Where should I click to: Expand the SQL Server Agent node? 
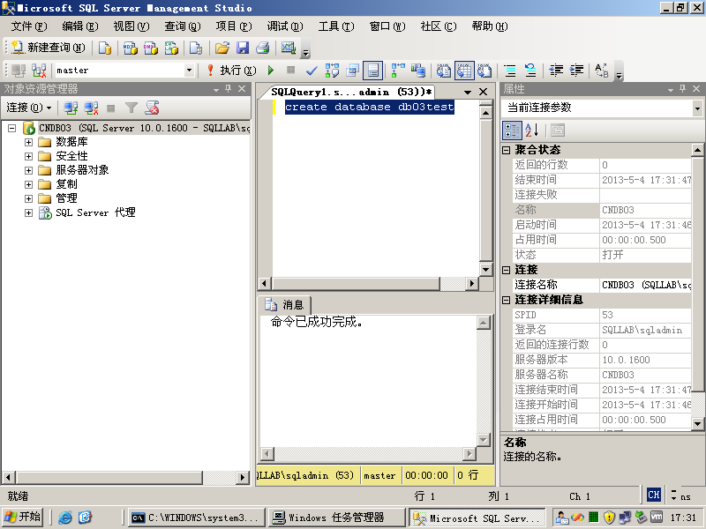(x=28, y=212)
